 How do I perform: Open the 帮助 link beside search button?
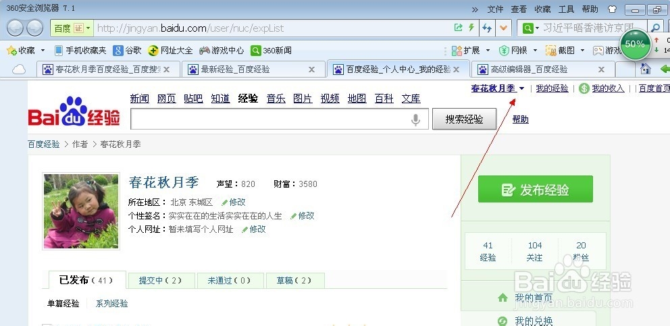pos(521,119)
